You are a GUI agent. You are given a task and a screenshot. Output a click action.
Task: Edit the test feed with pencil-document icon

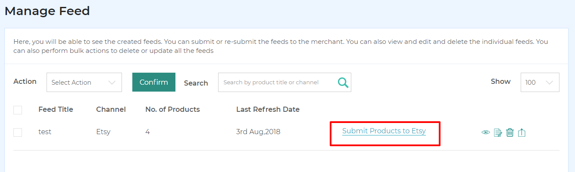click(498, 132)
